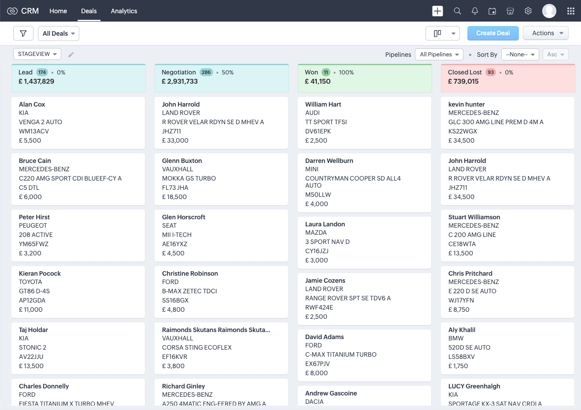
Task: Open John Harrold deal in Closed Lost column
Action: [x=508, y=179]
